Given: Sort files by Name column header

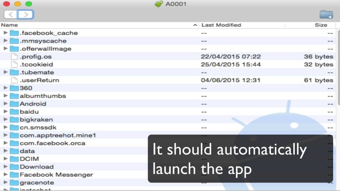Looking at the screenshot, I should tap(9, 25).
